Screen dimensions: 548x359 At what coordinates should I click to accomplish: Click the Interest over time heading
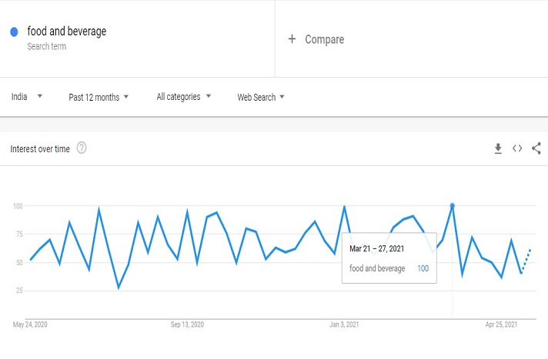coord(40,148)
